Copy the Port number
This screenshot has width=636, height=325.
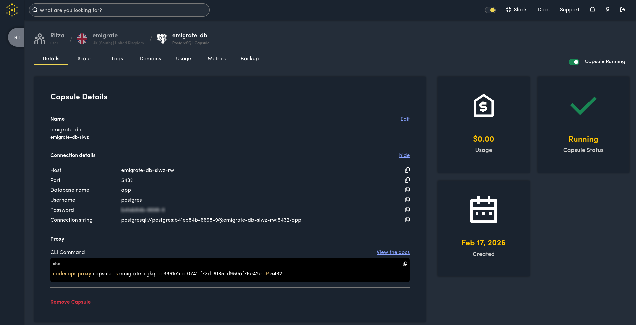pos(407,180)
